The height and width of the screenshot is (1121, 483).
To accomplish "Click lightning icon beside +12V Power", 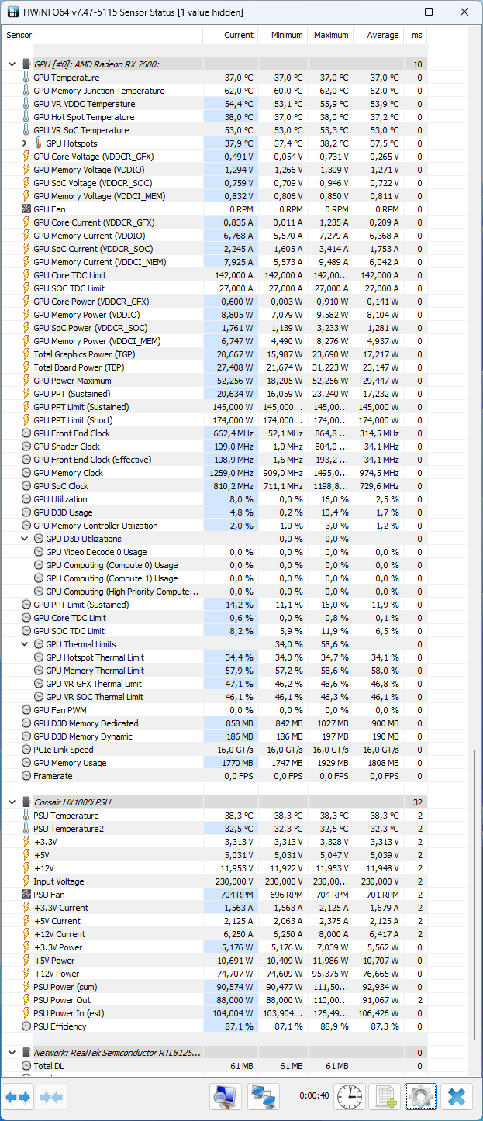I will (x=26, y=974).
